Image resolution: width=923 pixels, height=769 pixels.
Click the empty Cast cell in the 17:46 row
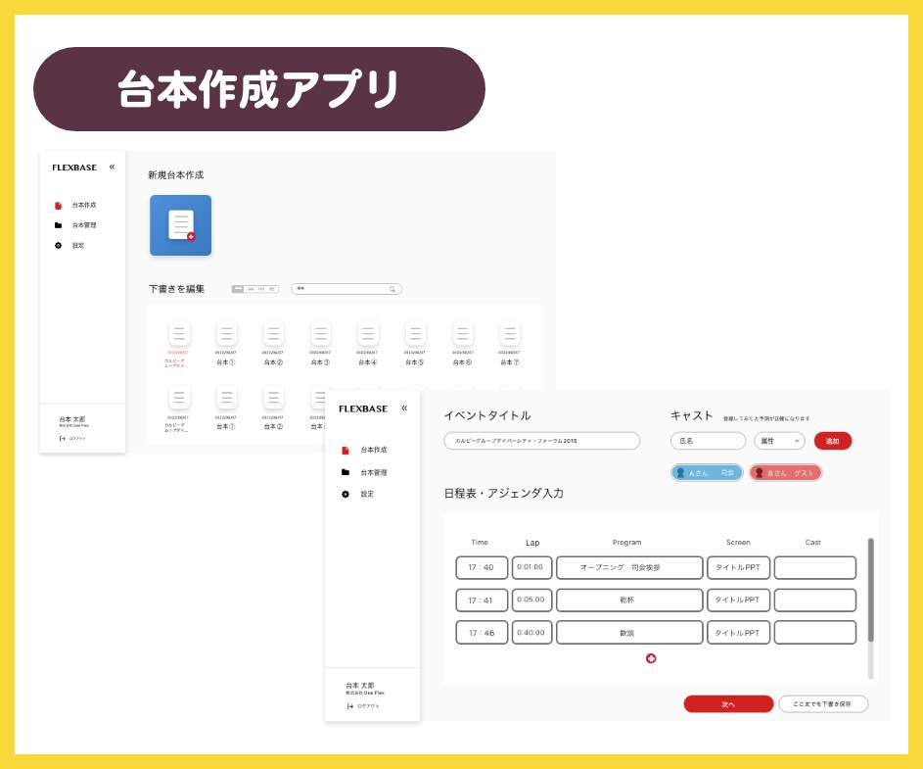[x=814, y=632]
